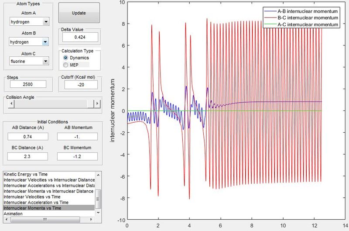The image size is (349, 231).
Task: Click plot list horizontal scrollbar thumb
Action: tap(45, 219)
